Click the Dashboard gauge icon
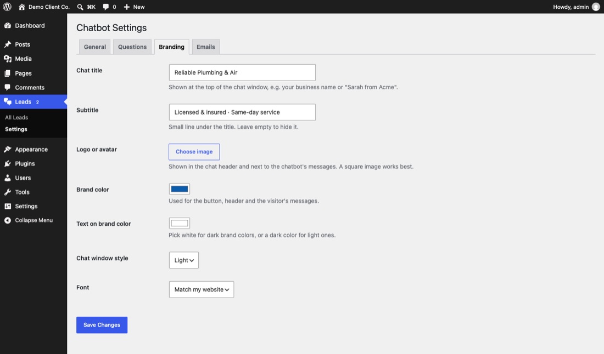 (8, 25)
